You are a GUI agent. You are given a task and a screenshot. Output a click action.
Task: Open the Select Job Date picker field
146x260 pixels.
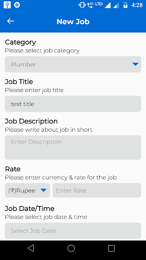pyautogui.click(x=73, y=231)
